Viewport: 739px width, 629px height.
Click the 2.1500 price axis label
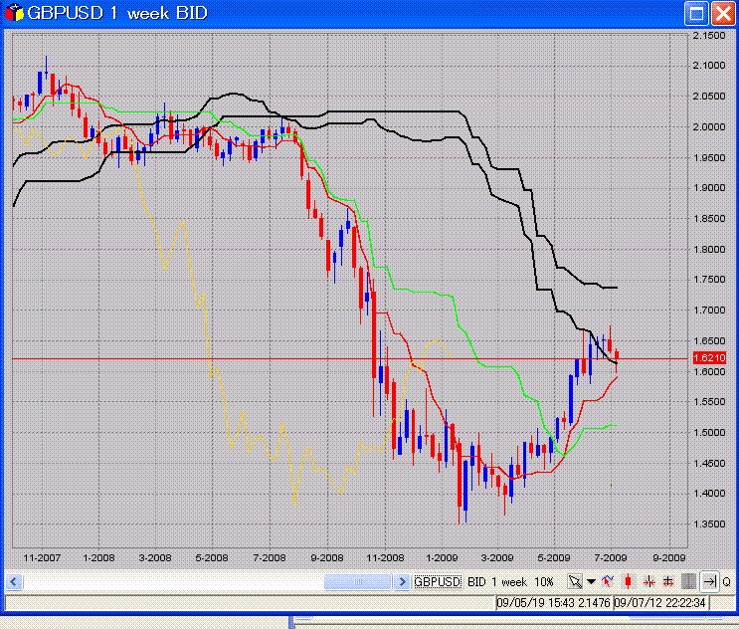(x=709, y=36)
